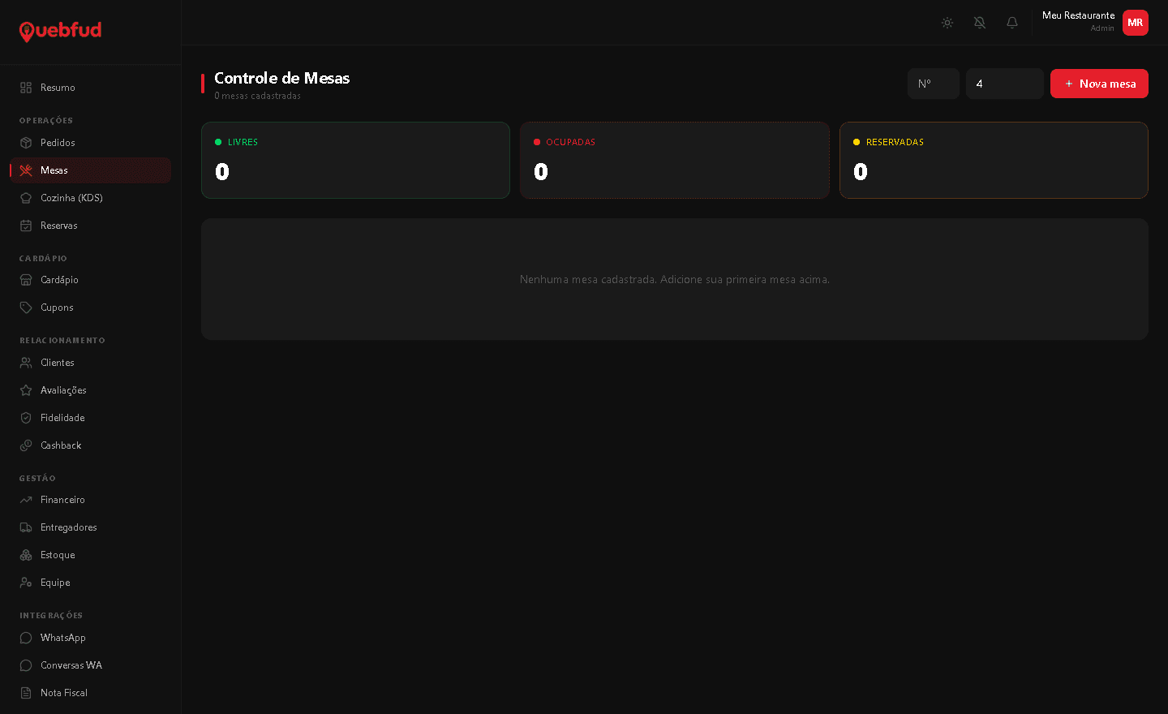Open the MR user avatar
The height and width of the screenshot is (714, 1168).
[x=1136, y=23]
